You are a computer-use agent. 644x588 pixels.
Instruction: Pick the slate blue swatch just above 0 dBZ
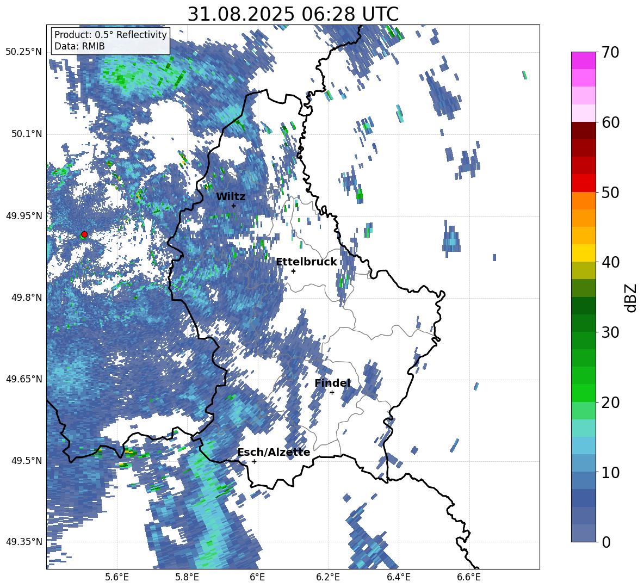[583, 533]
